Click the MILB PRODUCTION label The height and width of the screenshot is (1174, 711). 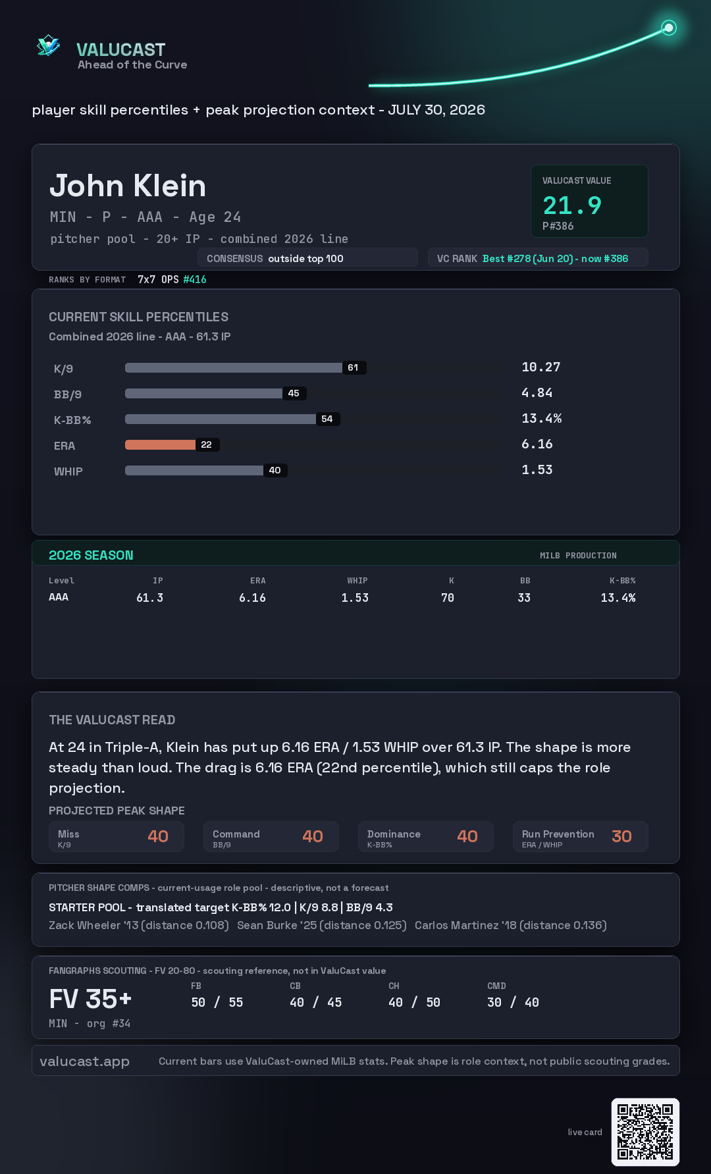[x=578, y=556]
